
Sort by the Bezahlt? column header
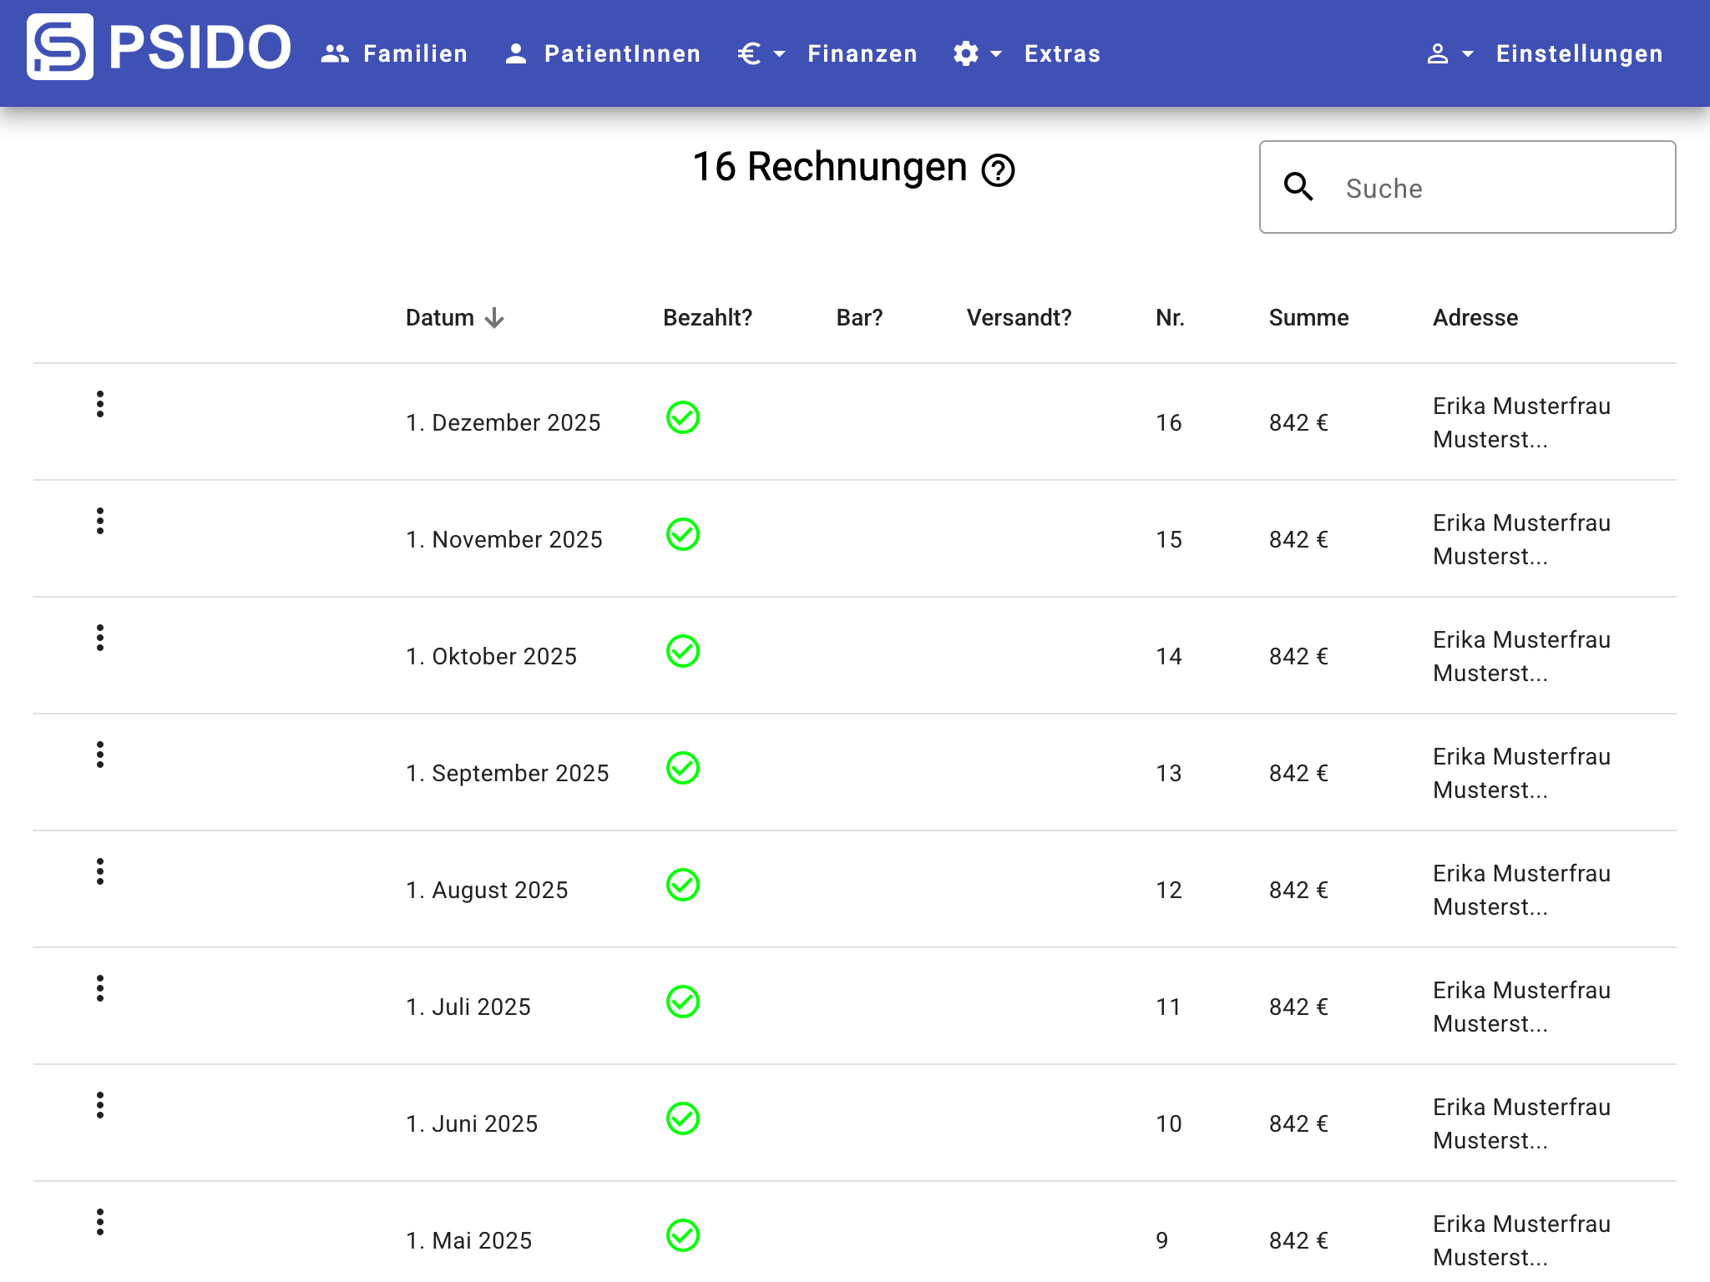[707, 317]
